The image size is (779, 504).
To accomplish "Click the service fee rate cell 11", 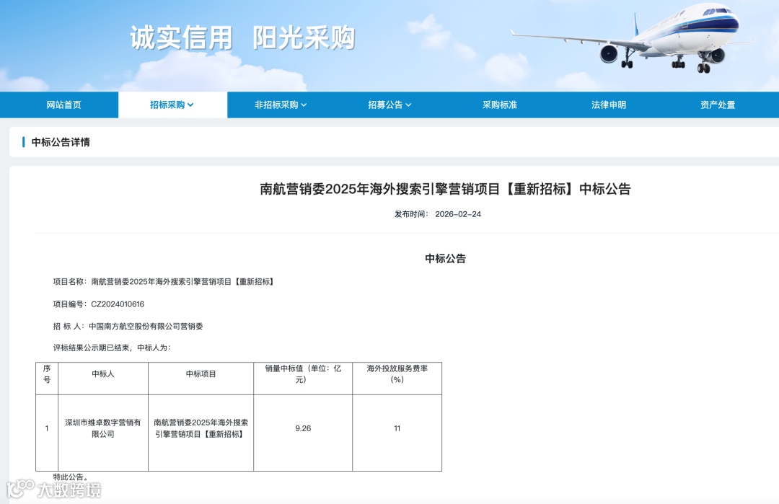I will click(397, 428).
